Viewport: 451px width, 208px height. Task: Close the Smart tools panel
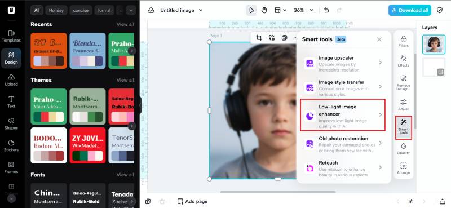379,39
